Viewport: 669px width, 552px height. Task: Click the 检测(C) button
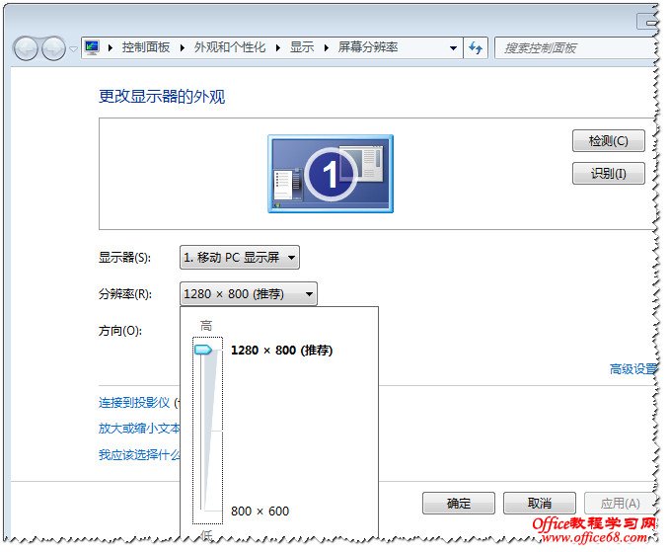point(608,141)
